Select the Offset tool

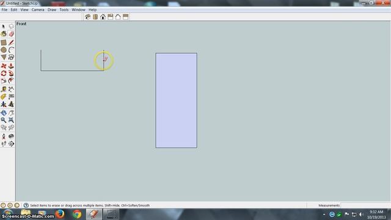tap(11, 81)
